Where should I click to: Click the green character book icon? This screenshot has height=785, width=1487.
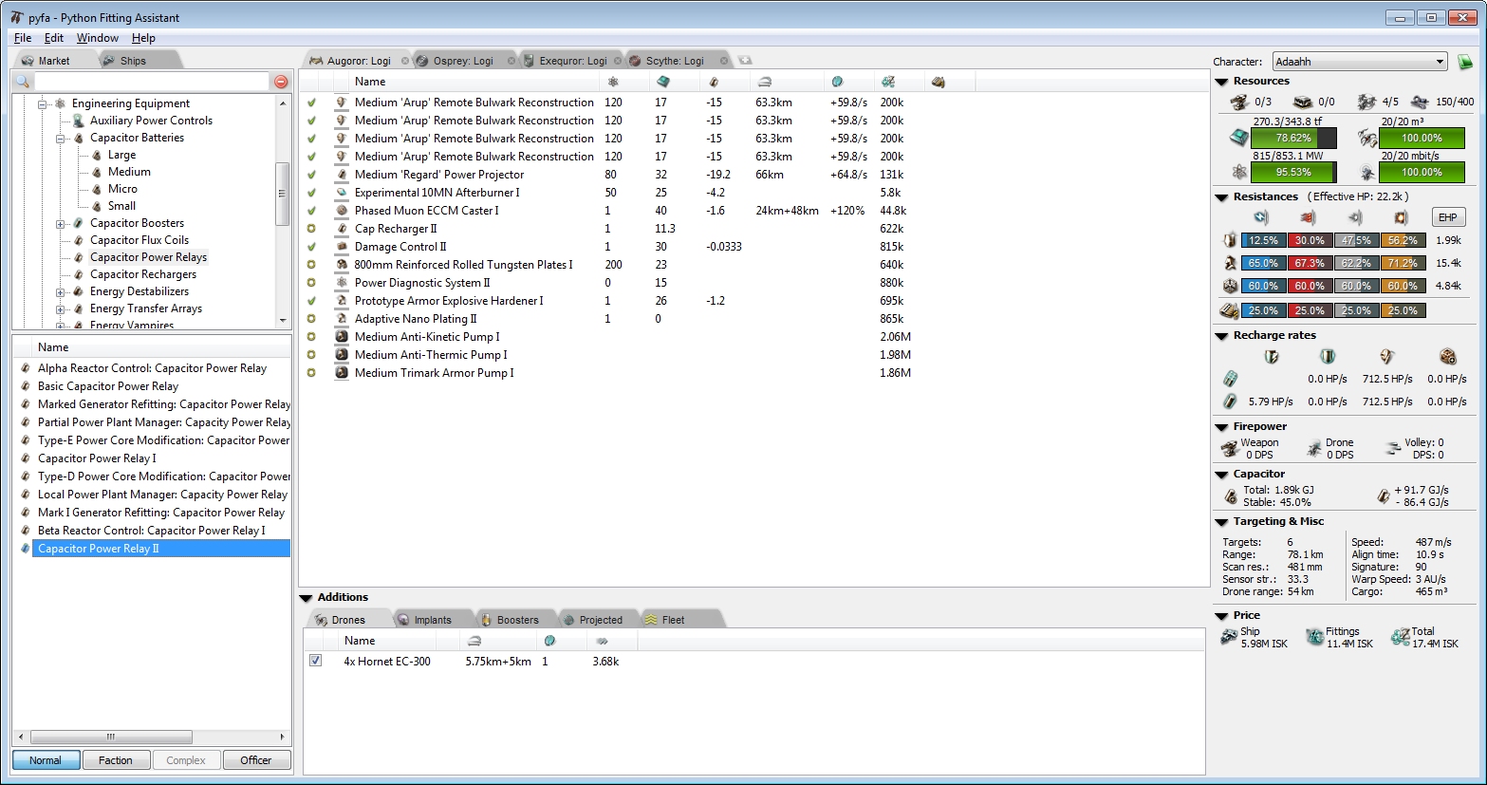point(1465,62)
